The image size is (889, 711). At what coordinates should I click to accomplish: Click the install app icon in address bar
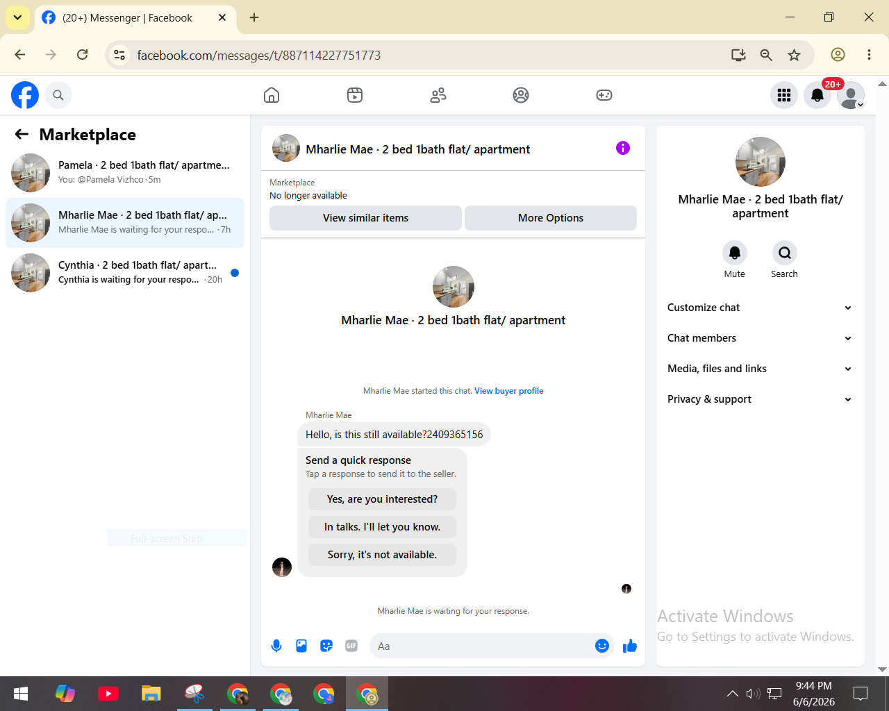[x=738, y=55]
